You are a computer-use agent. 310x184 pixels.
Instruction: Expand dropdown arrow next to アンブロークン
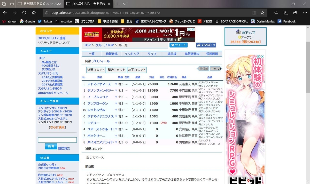click(116, 103)
